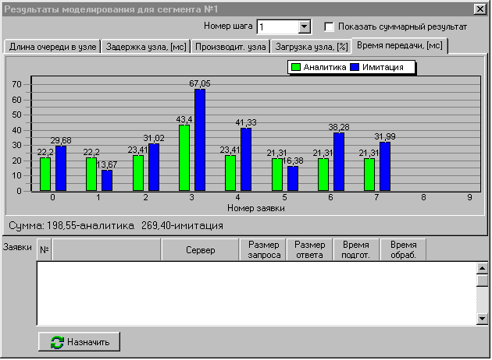Viewport: 492px width, 360px height.
Task: Sort by 'Размер запроса' column header
Action: click(x=264, y=250)
